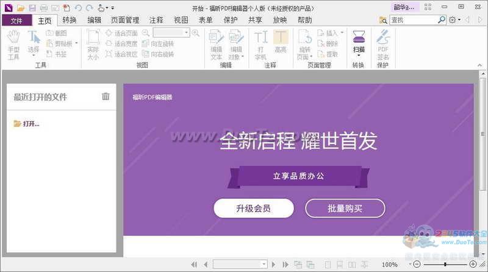Screen dimensions: 488x272
Task: Toggle continuous page view in status bar
Action: 340,265
